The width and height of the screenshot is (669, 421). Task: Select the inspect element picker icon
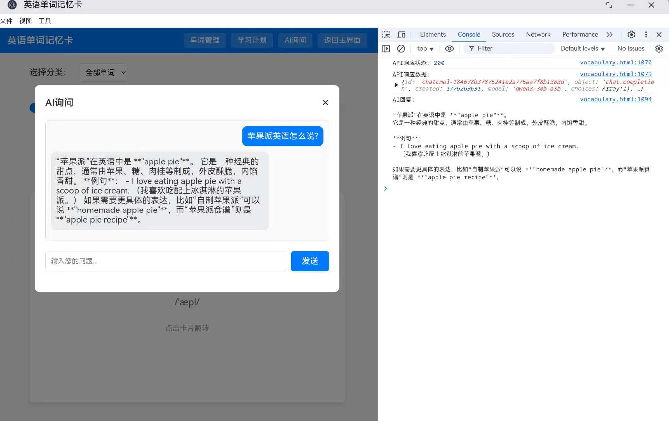[386, 34]
